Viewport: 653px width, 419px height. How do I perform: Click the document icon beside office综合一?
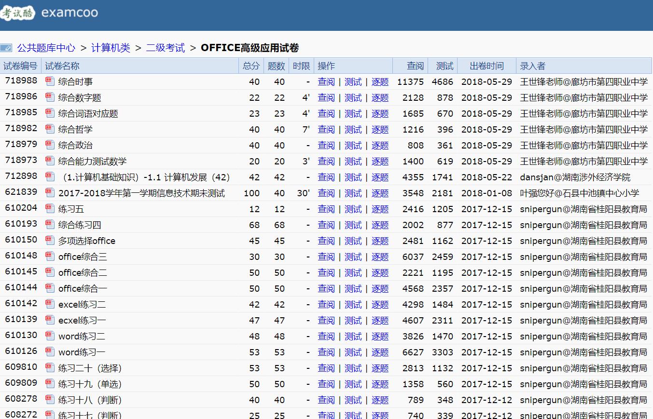[x=50, y=288]
